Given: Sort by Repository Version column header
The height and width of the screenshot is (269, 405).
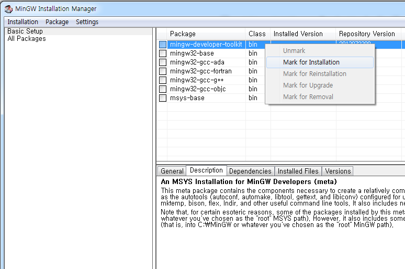Looking at the screenshot, I should [368, 34].
